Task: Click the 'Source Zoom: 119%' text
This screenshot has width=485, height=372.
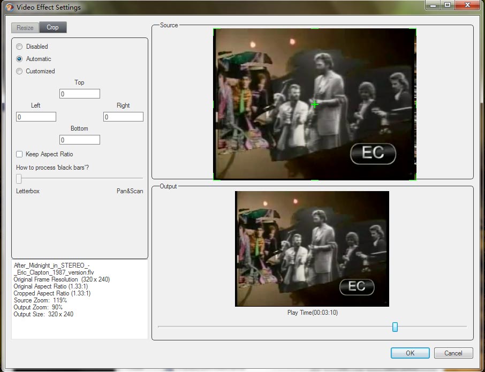Action: (x=40, y=300)
